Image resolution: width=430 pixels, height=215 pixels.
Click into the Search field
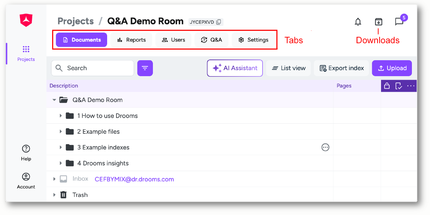93,68
